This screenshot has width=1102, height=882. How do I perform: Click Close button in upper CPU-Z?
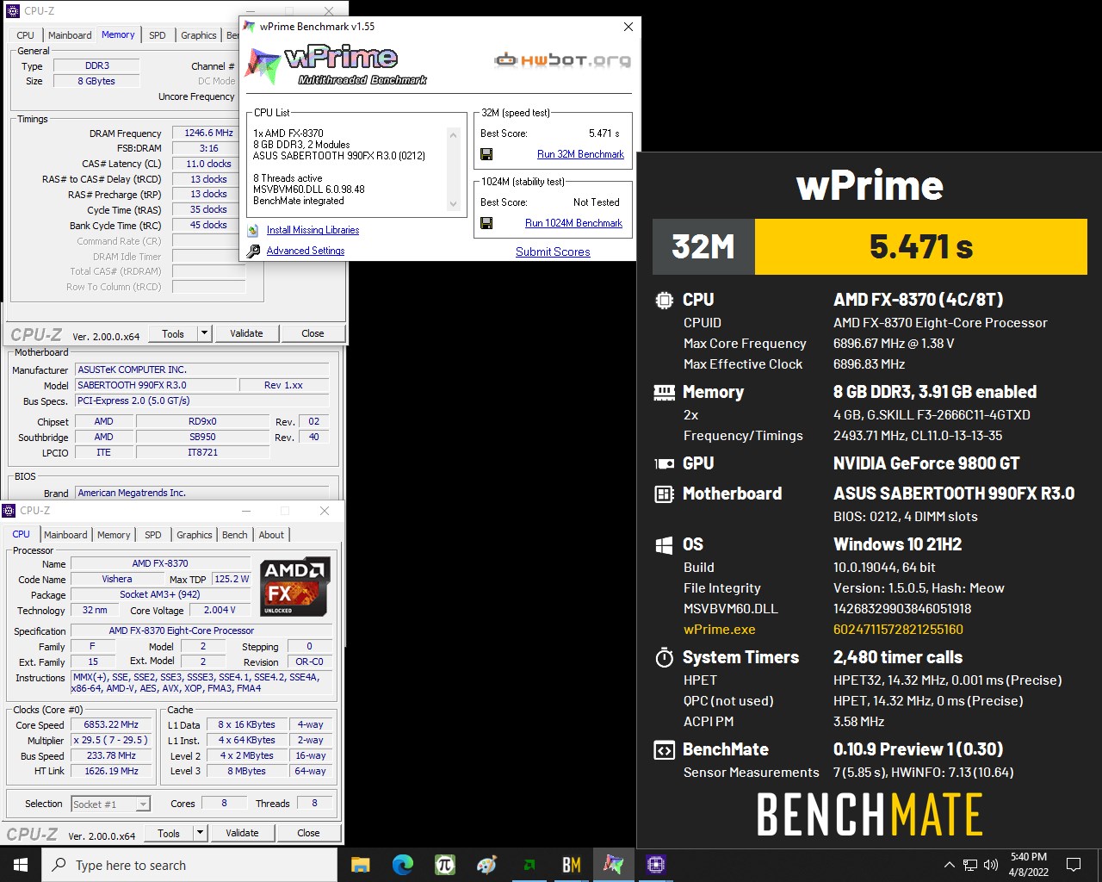[x=313, y=333]
